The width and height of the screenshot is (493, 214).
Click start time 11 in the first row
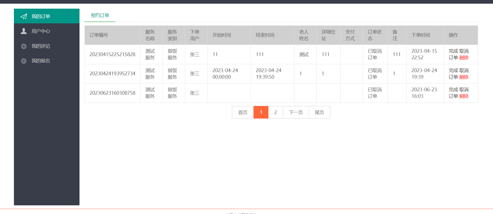tap(215, 54)
